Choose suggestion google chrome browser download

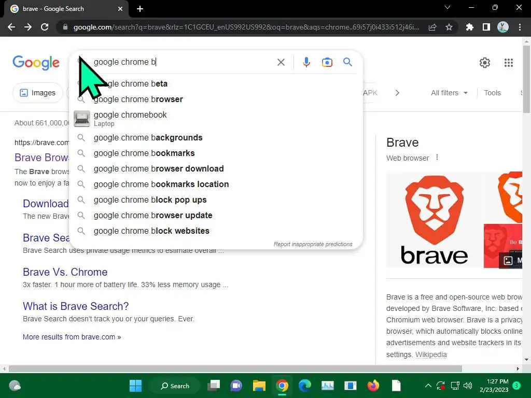click(x=215, y=168)
